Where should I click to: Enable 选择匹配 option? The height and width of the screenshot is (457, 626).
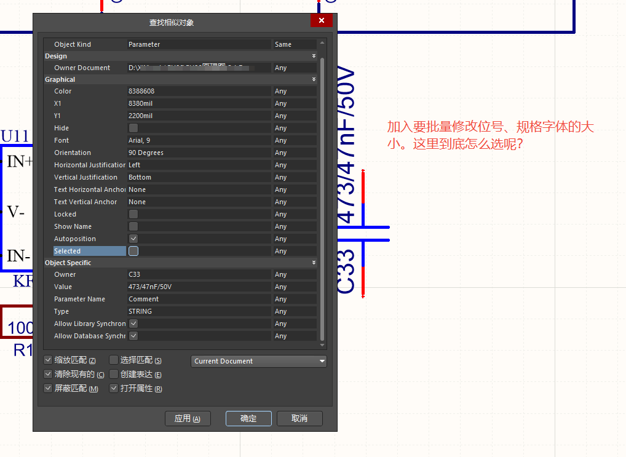(x=114, y=360)
